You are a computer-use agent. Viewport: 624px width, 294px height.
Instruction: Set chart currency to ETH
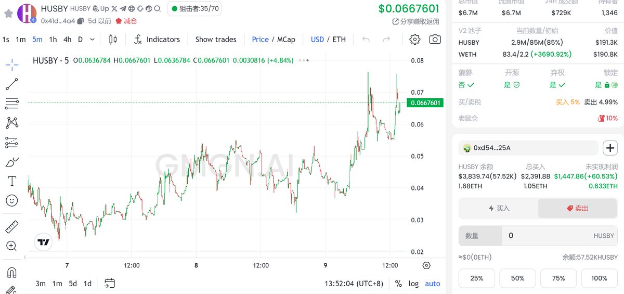[x=339, y=39]
